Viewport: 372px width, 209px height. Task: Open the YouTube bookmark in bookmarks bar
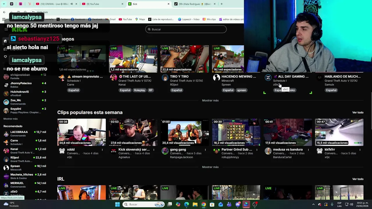click(125, 19)
